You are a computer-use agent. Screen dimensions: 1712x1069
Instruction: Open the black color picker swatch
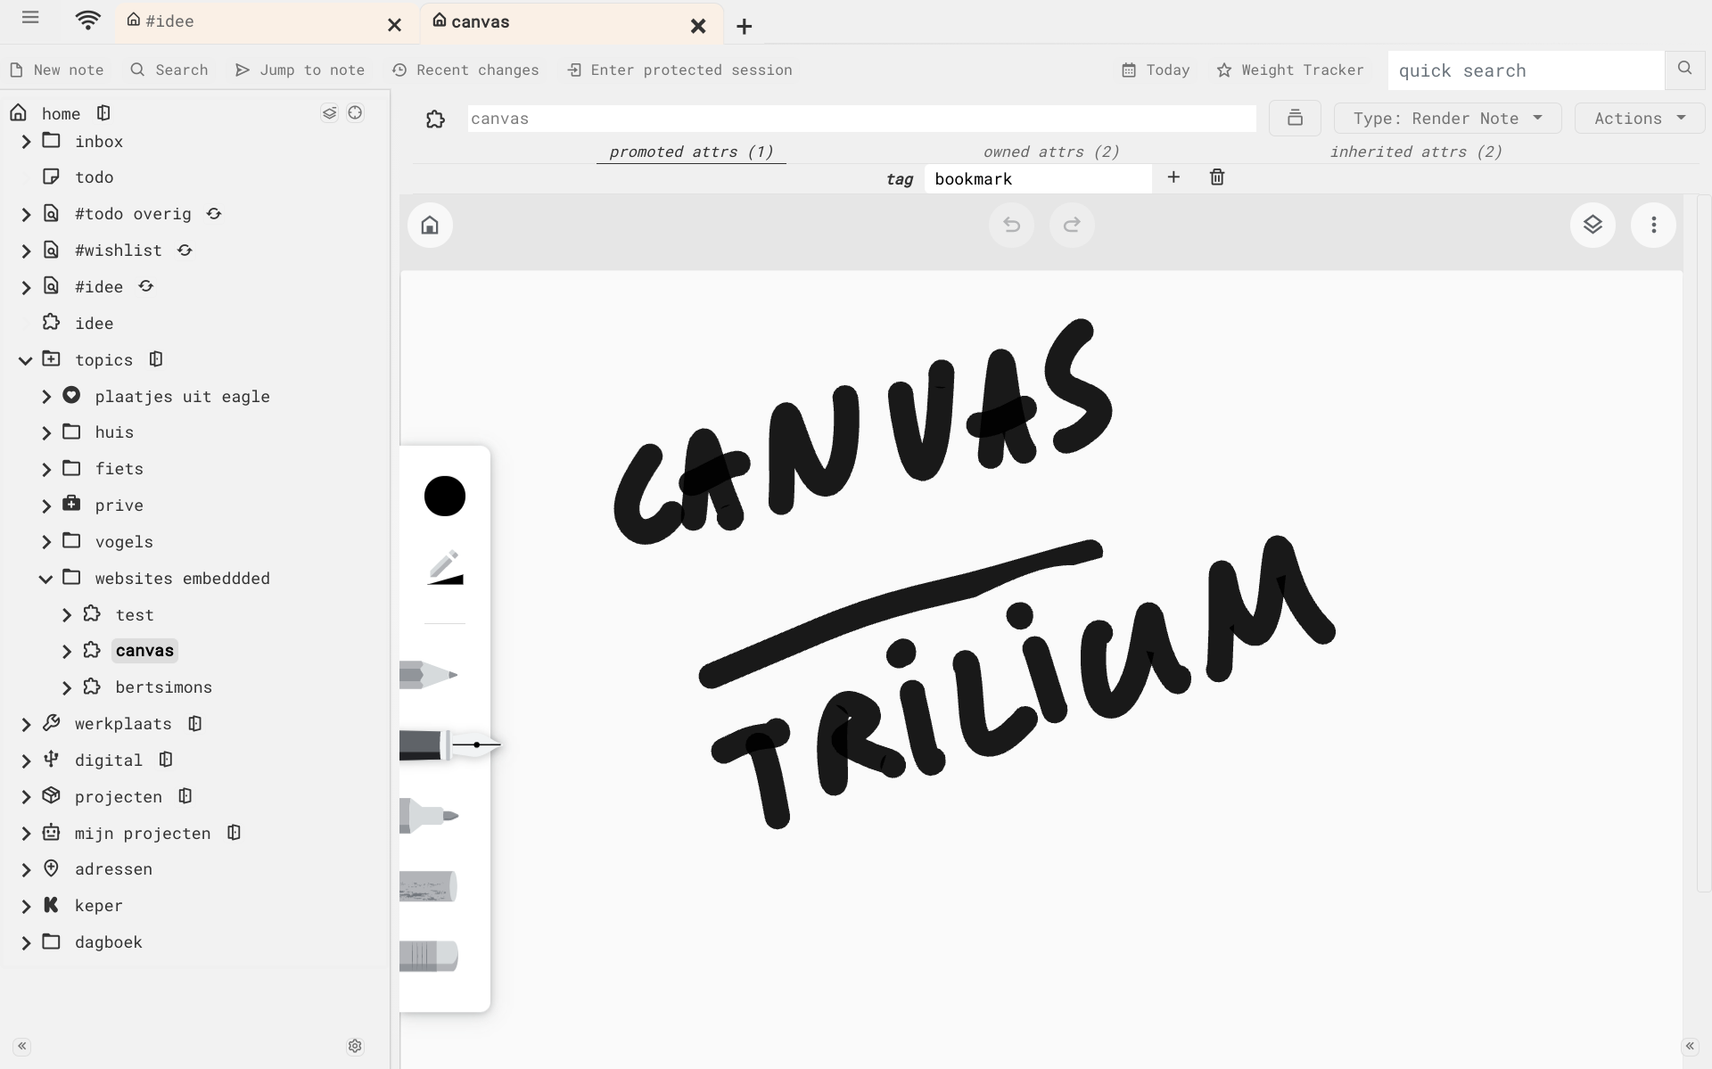pos(445,496)
